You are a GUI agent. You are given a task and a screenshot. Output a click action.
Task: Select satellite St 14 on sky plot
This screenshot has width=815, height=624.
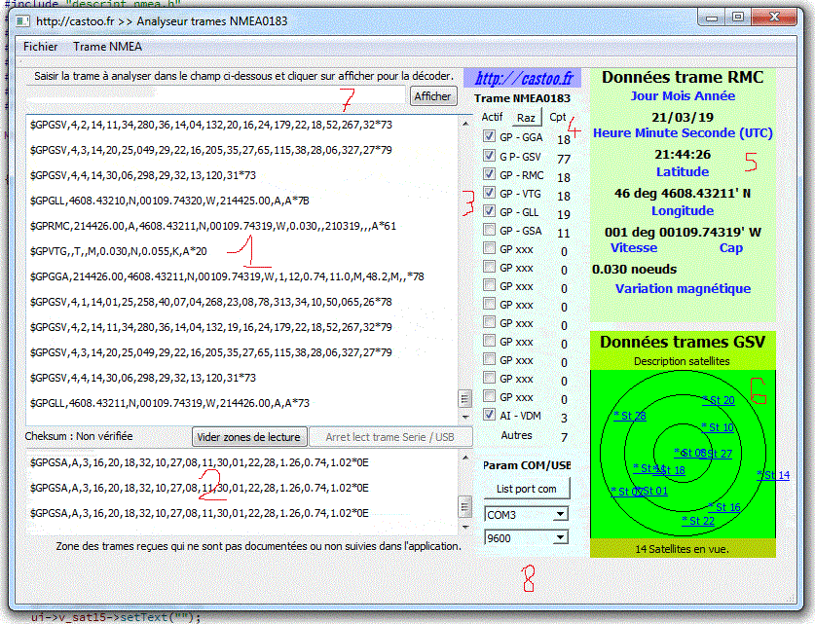point(774,475)
